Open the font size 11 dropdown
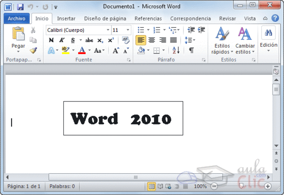 [x=128, y=30]
